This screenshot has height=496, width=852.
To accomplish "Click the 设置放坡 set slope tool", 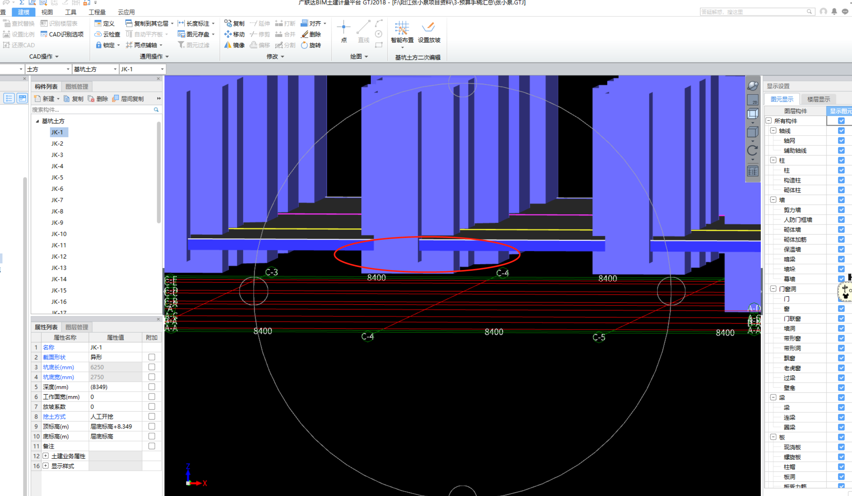I will pyautogui.click(x=429, y=32).
